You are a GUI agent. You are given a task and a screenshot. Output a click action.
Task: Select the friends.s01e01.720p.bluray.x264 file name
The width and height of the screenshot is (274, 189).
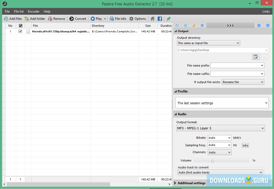pos(61,32)
